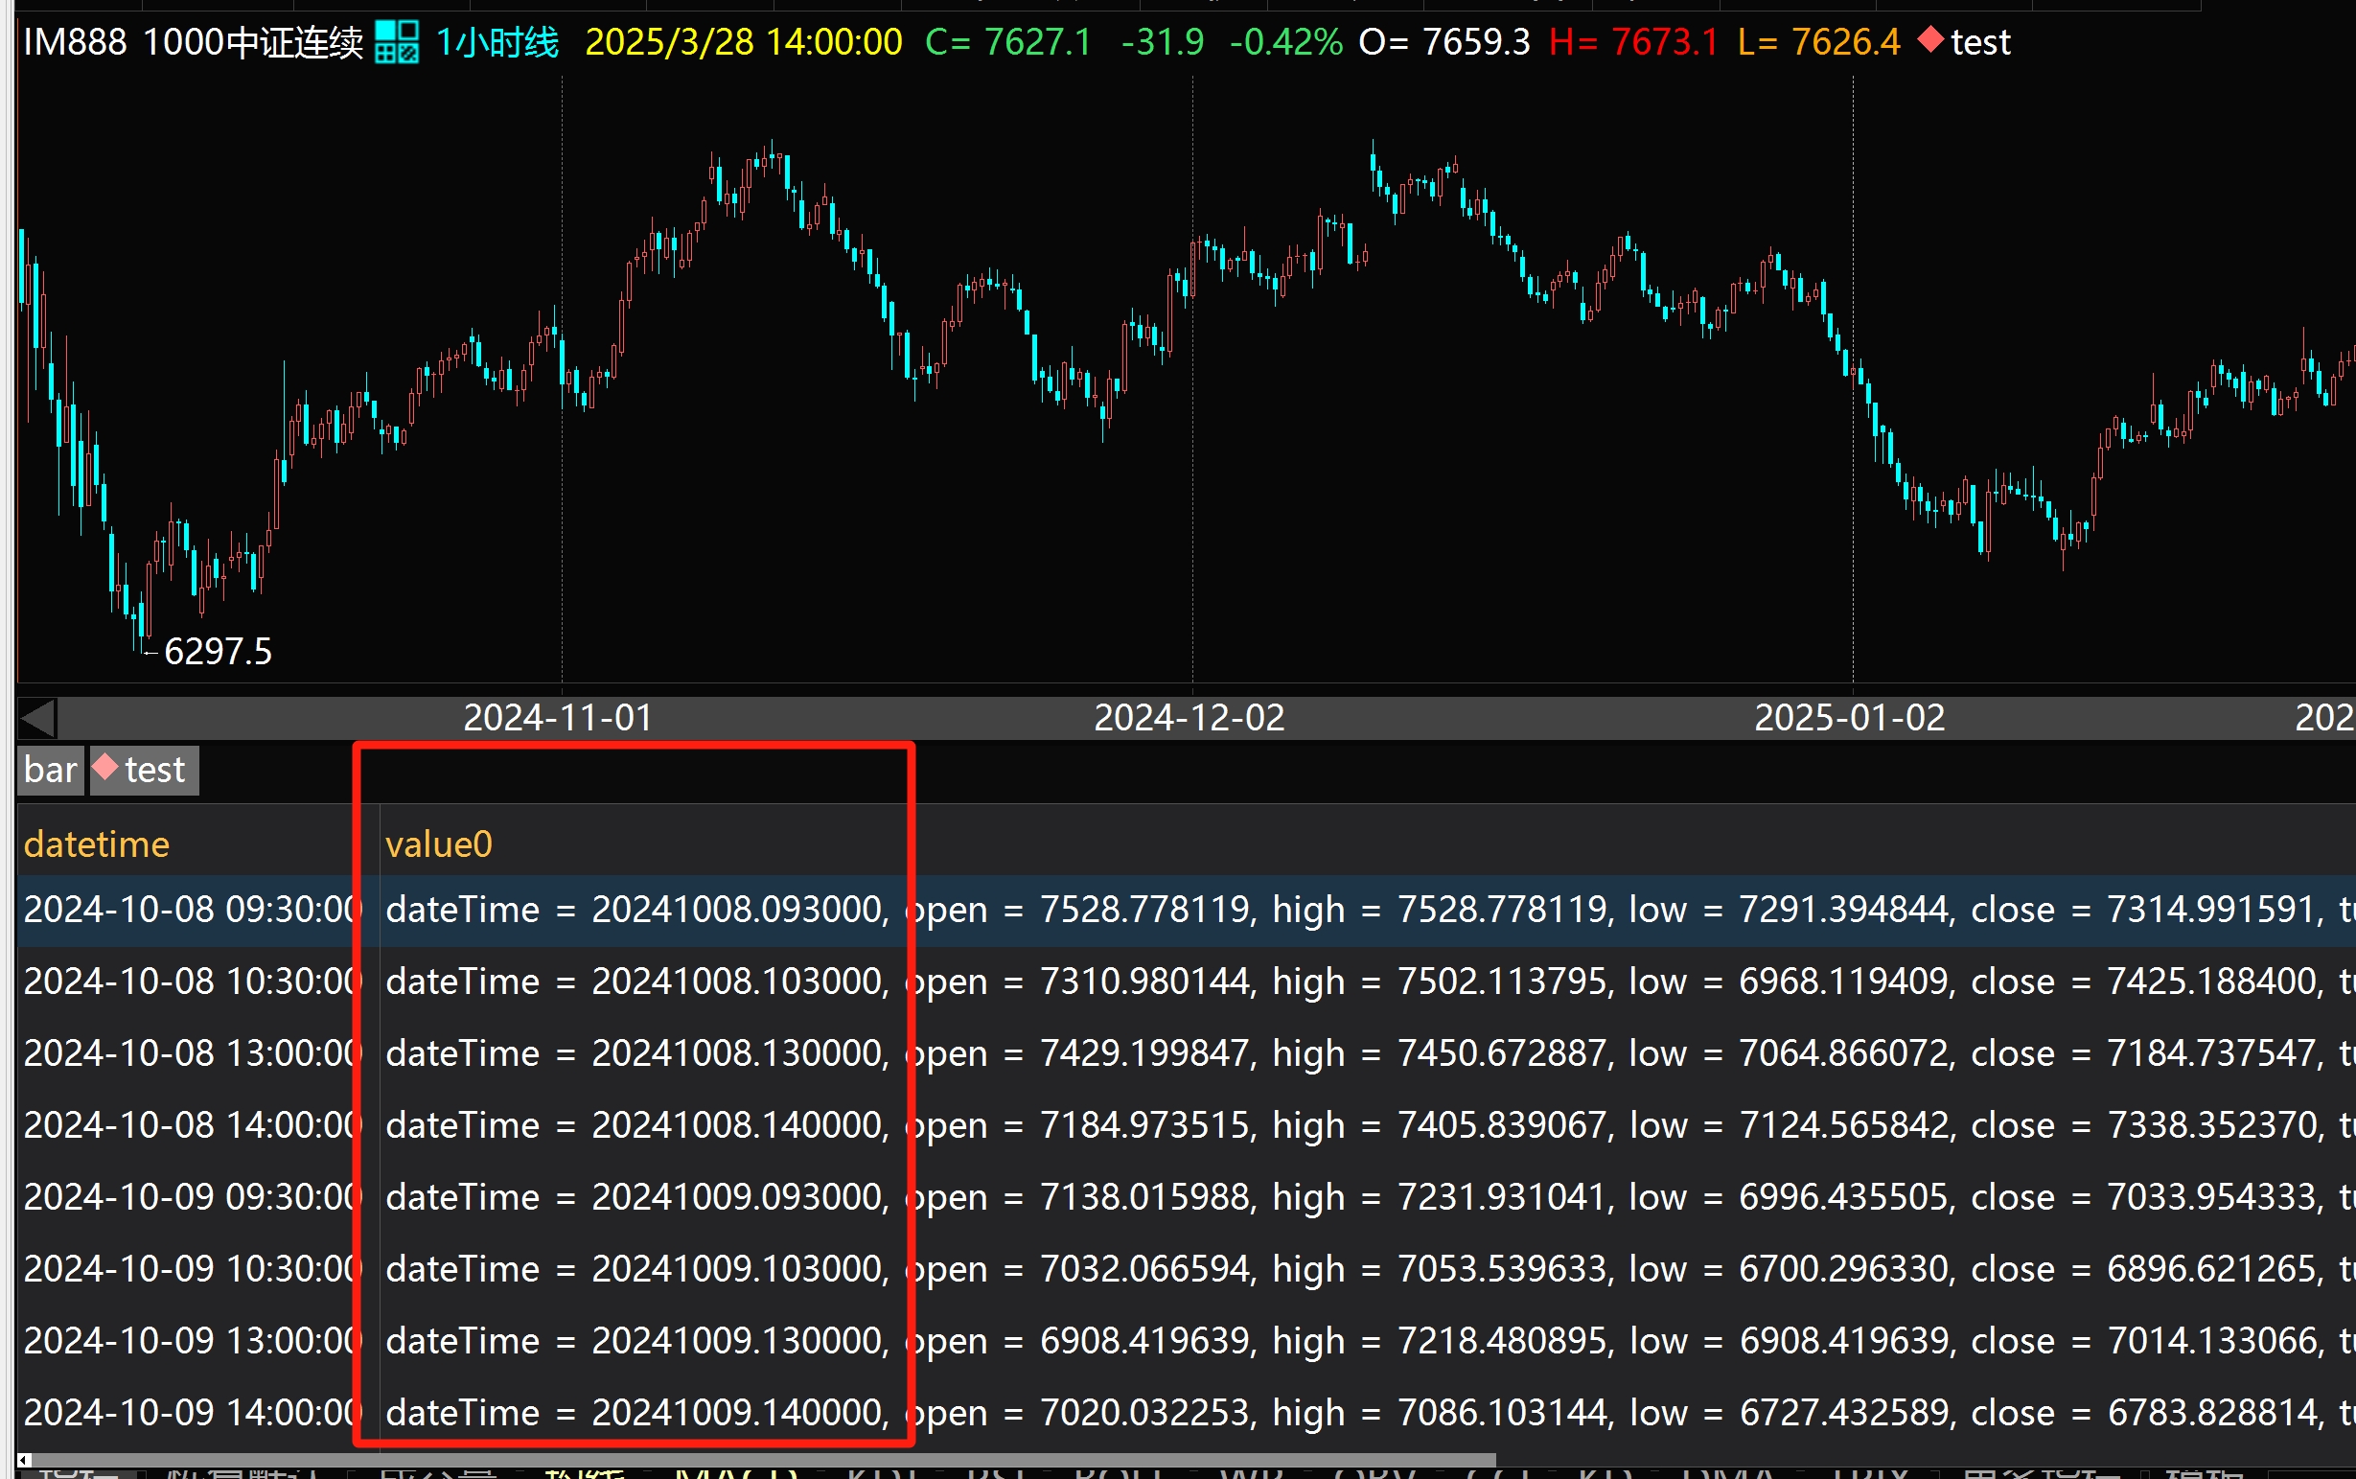Screen dimensions: 2356x1479
Task: Click the 2024-12-02 date label on timeline
Action: (1189, 718)
